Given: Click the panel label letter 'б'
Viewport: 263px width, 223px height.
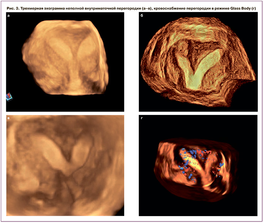Looking at the screenshot, I should point(142,16).
